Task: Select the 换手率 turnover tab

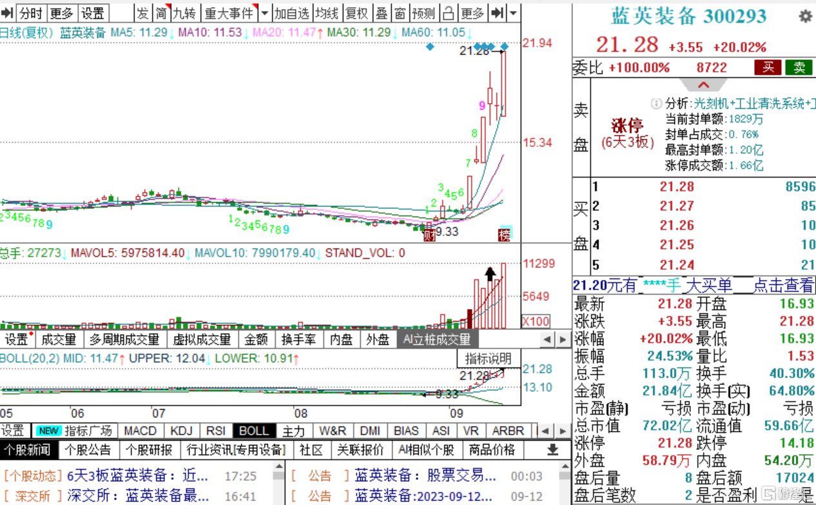Action: click(x=298, y=339)
